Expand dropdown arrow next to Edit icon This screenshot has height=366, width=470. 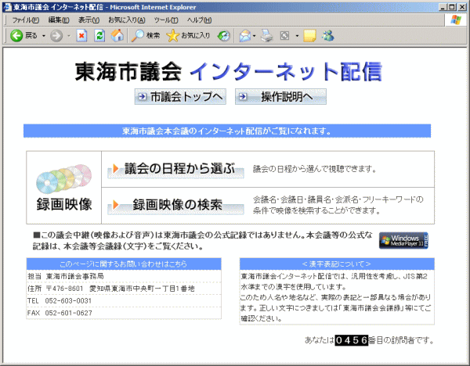[297, 36]
